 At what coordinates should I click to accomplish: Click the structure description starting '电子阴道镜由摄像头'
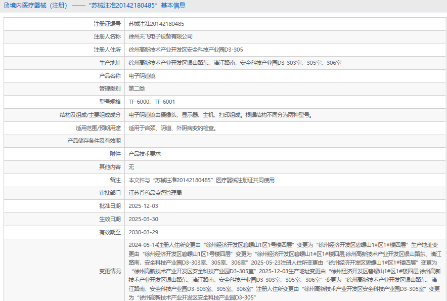pos(221,115)
